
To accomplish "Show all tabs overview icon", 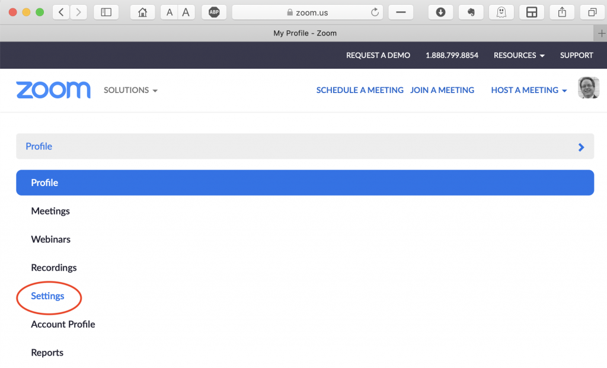I will 592,12.
